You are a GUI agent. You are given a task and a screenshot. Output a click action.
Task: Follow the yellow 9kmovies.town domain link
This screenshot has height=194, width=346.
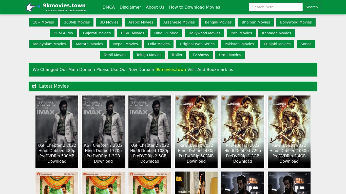coord(170,70)
